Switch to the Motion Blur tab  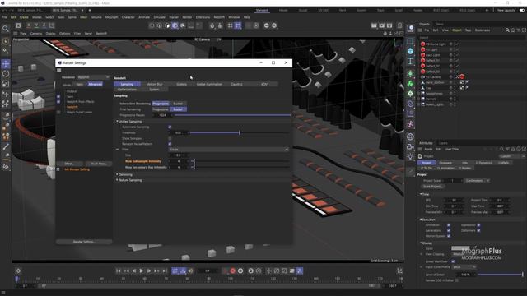154,84
